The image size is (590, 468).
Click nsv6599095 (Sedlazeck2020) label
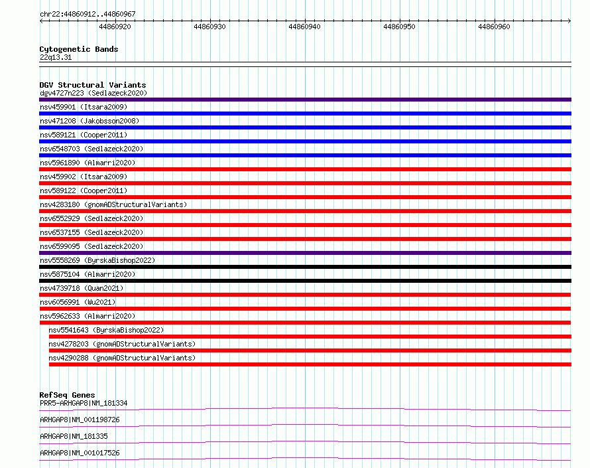click(91, 246)
